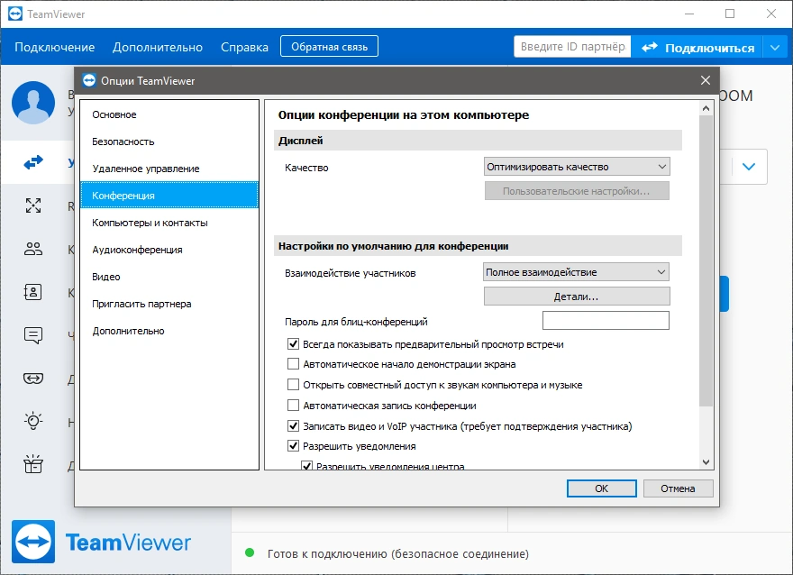Open the gift box What's New icon
The width and height of the screenshot is (793, 575).
click(x=33, y=464)
